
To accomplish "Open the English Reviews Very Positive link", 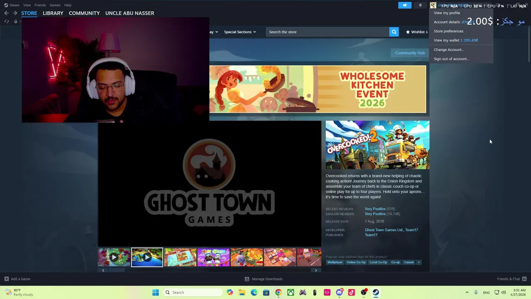I will point(375,214).
